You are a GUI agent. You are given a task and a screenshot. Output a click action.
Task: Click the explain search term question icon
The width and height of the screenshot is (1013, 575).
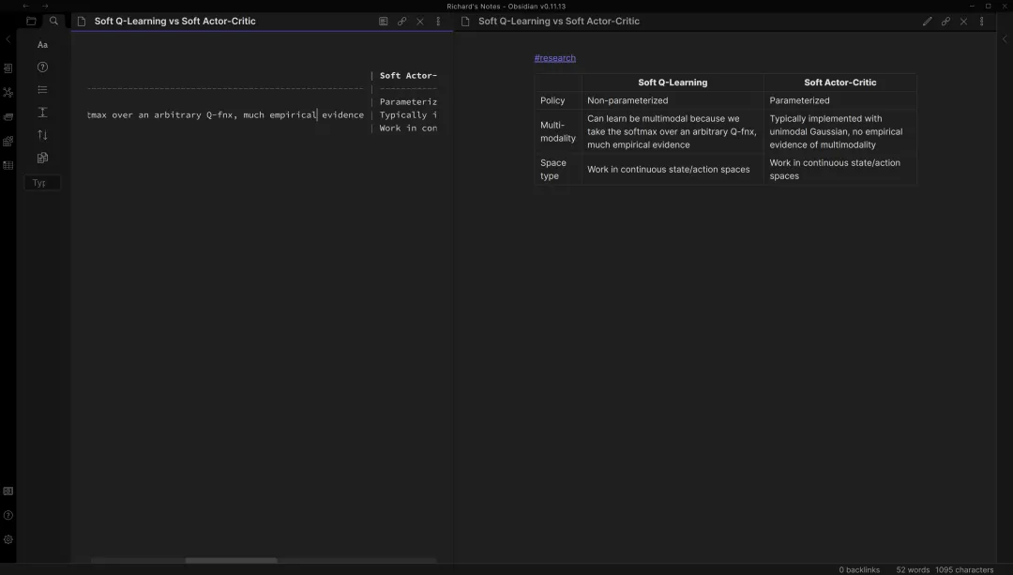(x=42, y=68)
